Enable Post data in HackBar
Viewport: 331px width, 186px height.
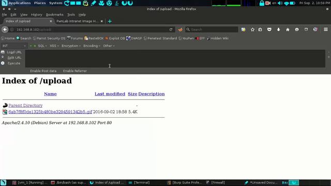point(43,71)
